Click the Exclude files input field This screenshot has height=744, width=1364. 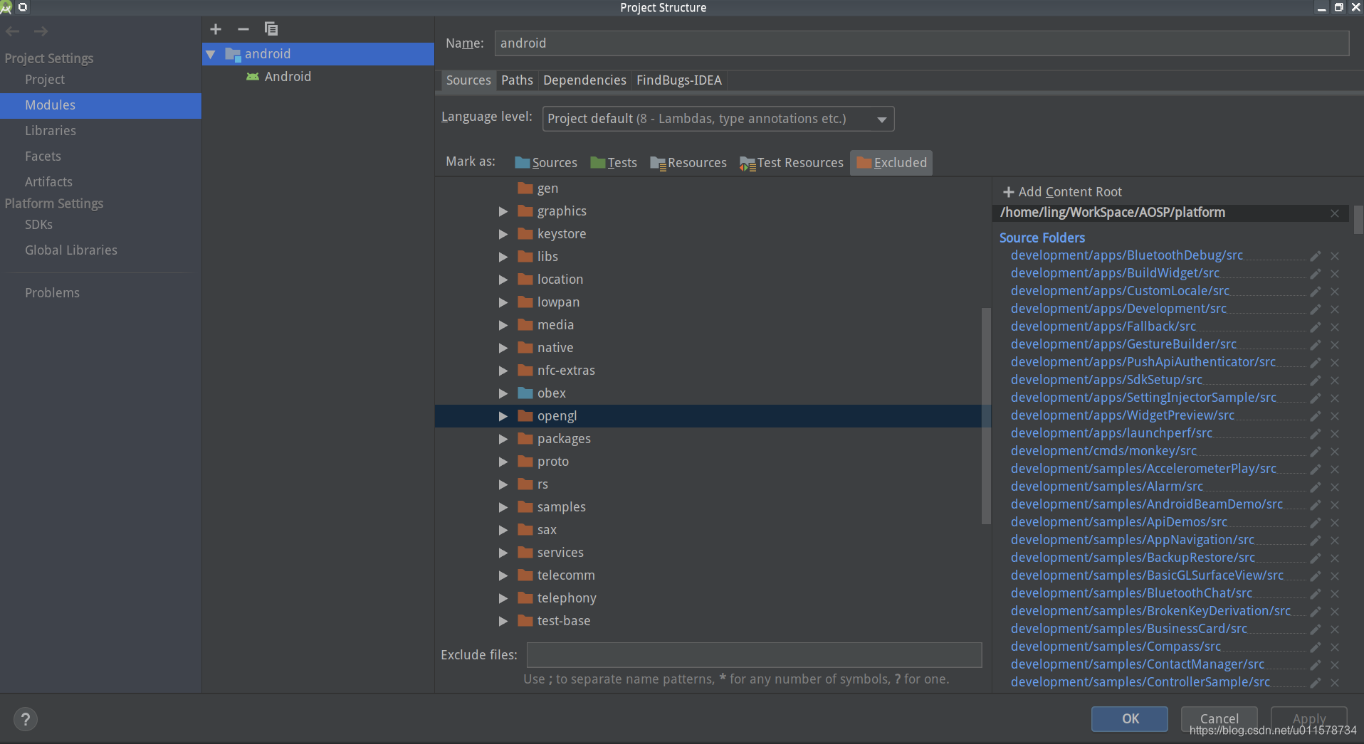[754, 655]
